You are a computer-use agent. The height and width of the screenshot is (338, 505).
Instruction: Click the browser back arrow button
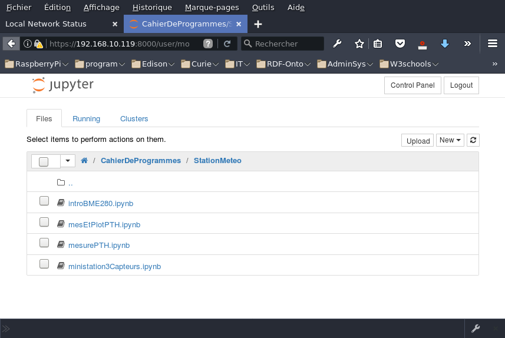pyautogui.click(x=11, y=44)
